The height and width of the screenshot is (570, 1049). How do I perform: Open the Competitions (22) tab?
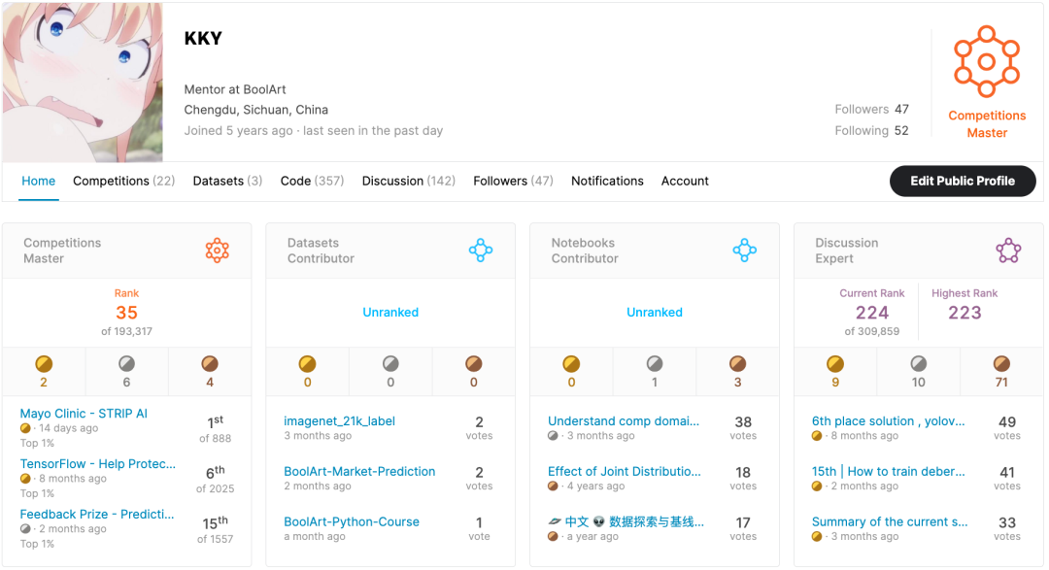(123, 181)
